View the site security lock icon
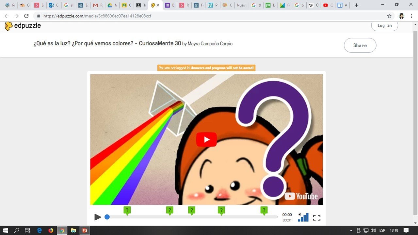418x235 pixels. pyautogui.click(x=39, y=16)
